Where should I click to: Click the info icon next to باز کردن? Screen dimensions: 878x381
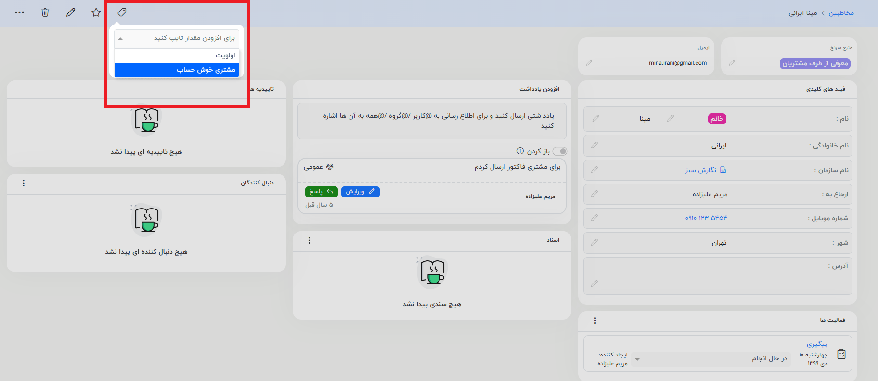click(520, 151)
